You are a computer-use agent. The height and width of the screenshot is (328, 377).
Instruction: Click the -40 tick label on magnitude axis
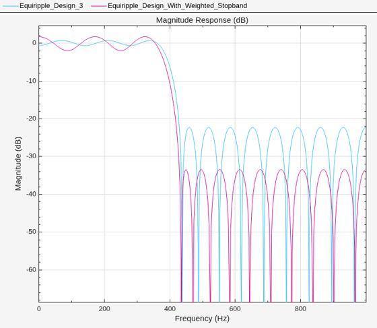click(31, 194)
